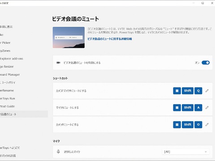Screen dimensions: 215x161
Task: Click Shift key in the A shortcut row
Action: [188, 107]
